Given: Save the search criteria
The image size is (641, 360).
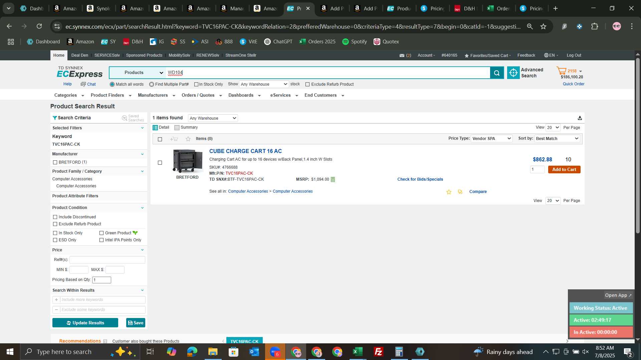Looking at the screenshot, I should click(136, 323).
